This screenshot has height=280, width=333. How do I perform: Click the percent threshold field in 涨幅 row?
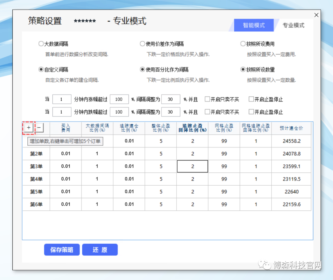coord(119,99)
